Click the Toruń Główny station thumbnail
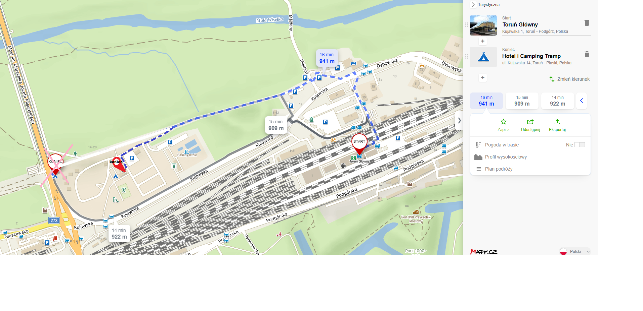This screenshot has width=643, height=311. click(x=483, y=25)
